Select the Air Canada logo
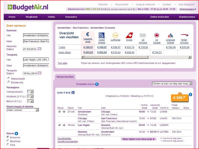Screen dimensions: 199x149 (157, 35)
